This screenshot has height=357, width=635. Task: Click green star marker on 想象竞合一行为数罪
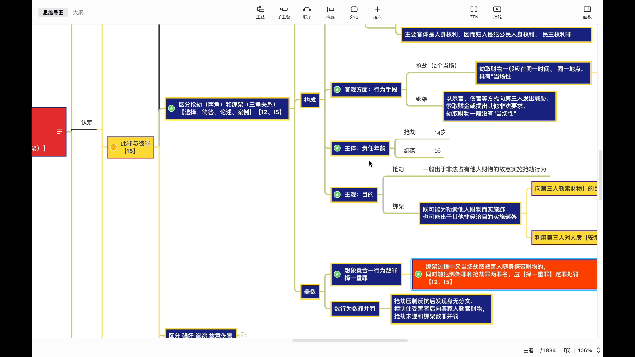(337, 274)
